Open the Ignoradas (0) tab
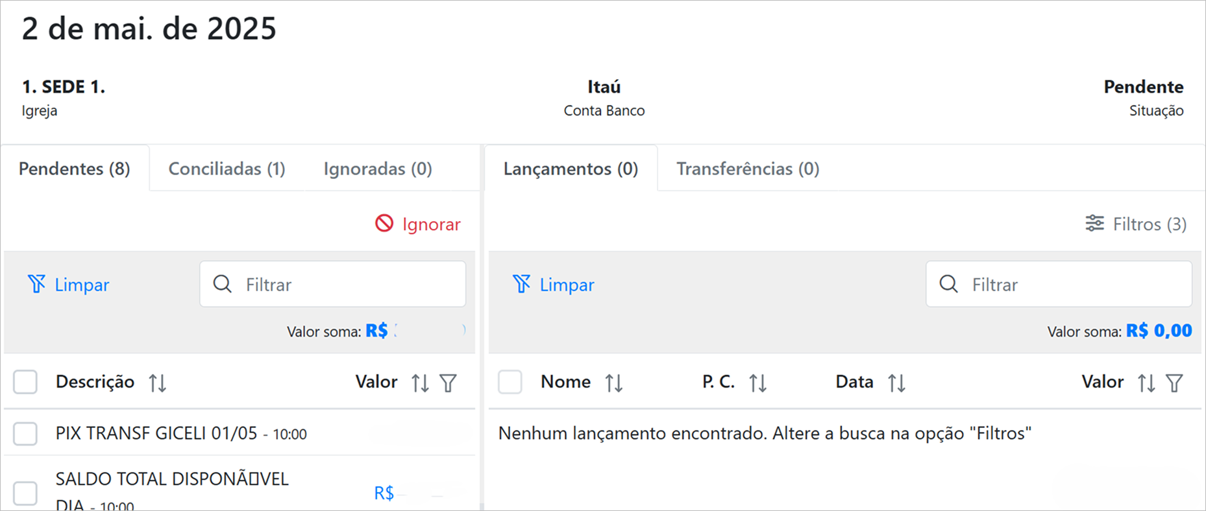Screen dimensions: 1206x511 [378, 169]
